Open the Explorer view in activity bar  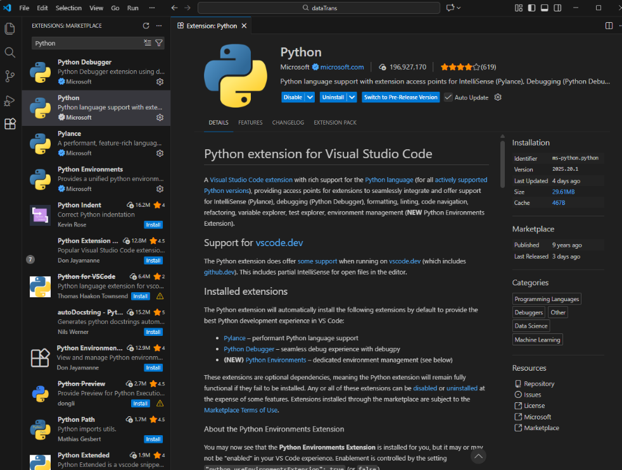click(10, 28)
